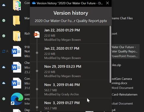
Task: Click the OneDrive cloud icon in the title bar
Action: (34, 3)
